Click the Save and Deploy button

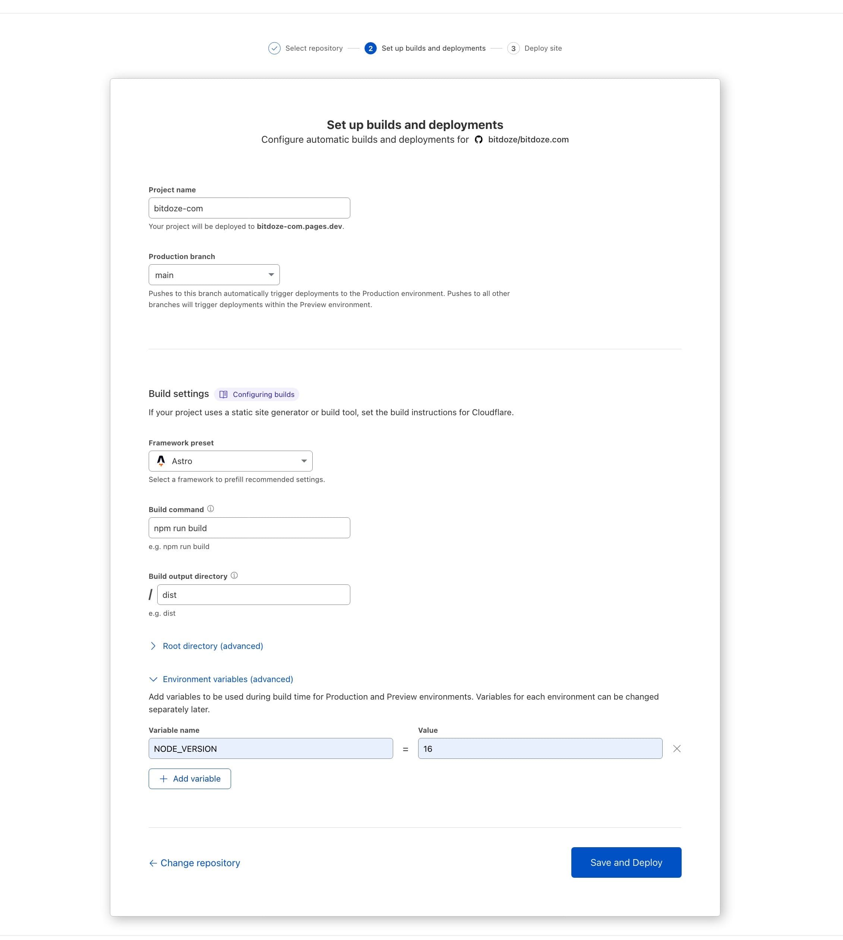626,862
